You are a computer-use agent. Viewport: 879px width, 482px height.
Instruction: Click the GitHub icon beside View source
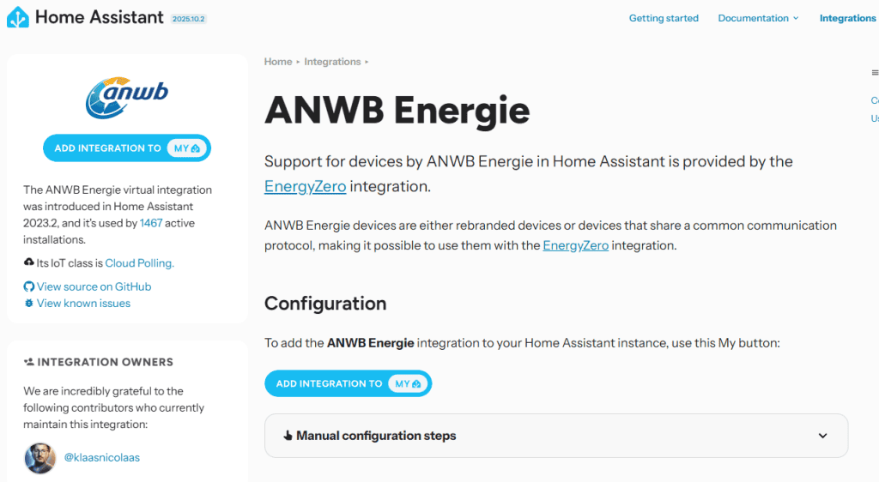(x=29, y=286)
